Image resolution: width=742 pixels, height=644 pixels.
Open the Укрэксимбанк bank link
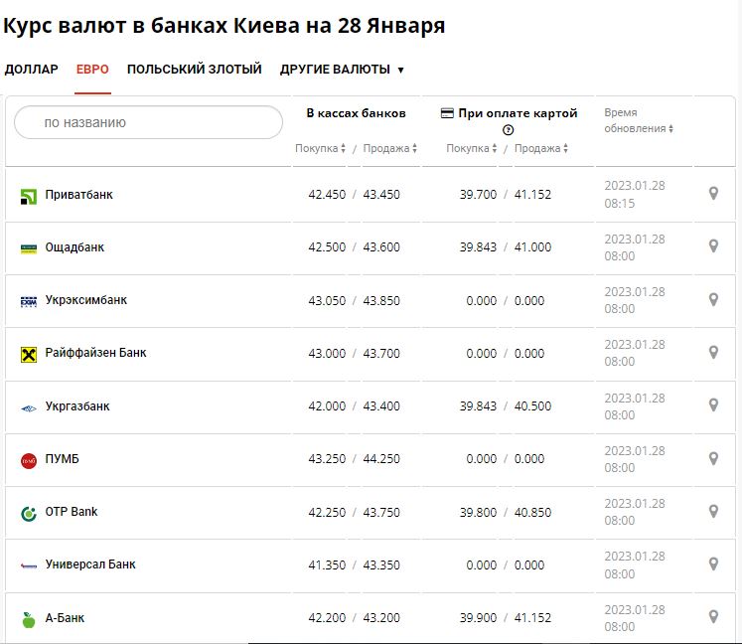pos(86,300)
